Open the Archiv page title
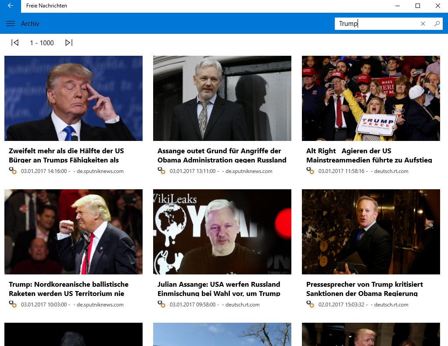Screen dimensions: 448x346 point(30,24)
